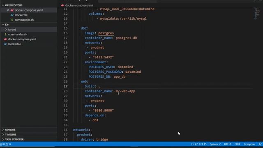This screenshot has width=263, height=148.
Task: Click 'depends_on:' key on line 33
Action: pos(95,115)
